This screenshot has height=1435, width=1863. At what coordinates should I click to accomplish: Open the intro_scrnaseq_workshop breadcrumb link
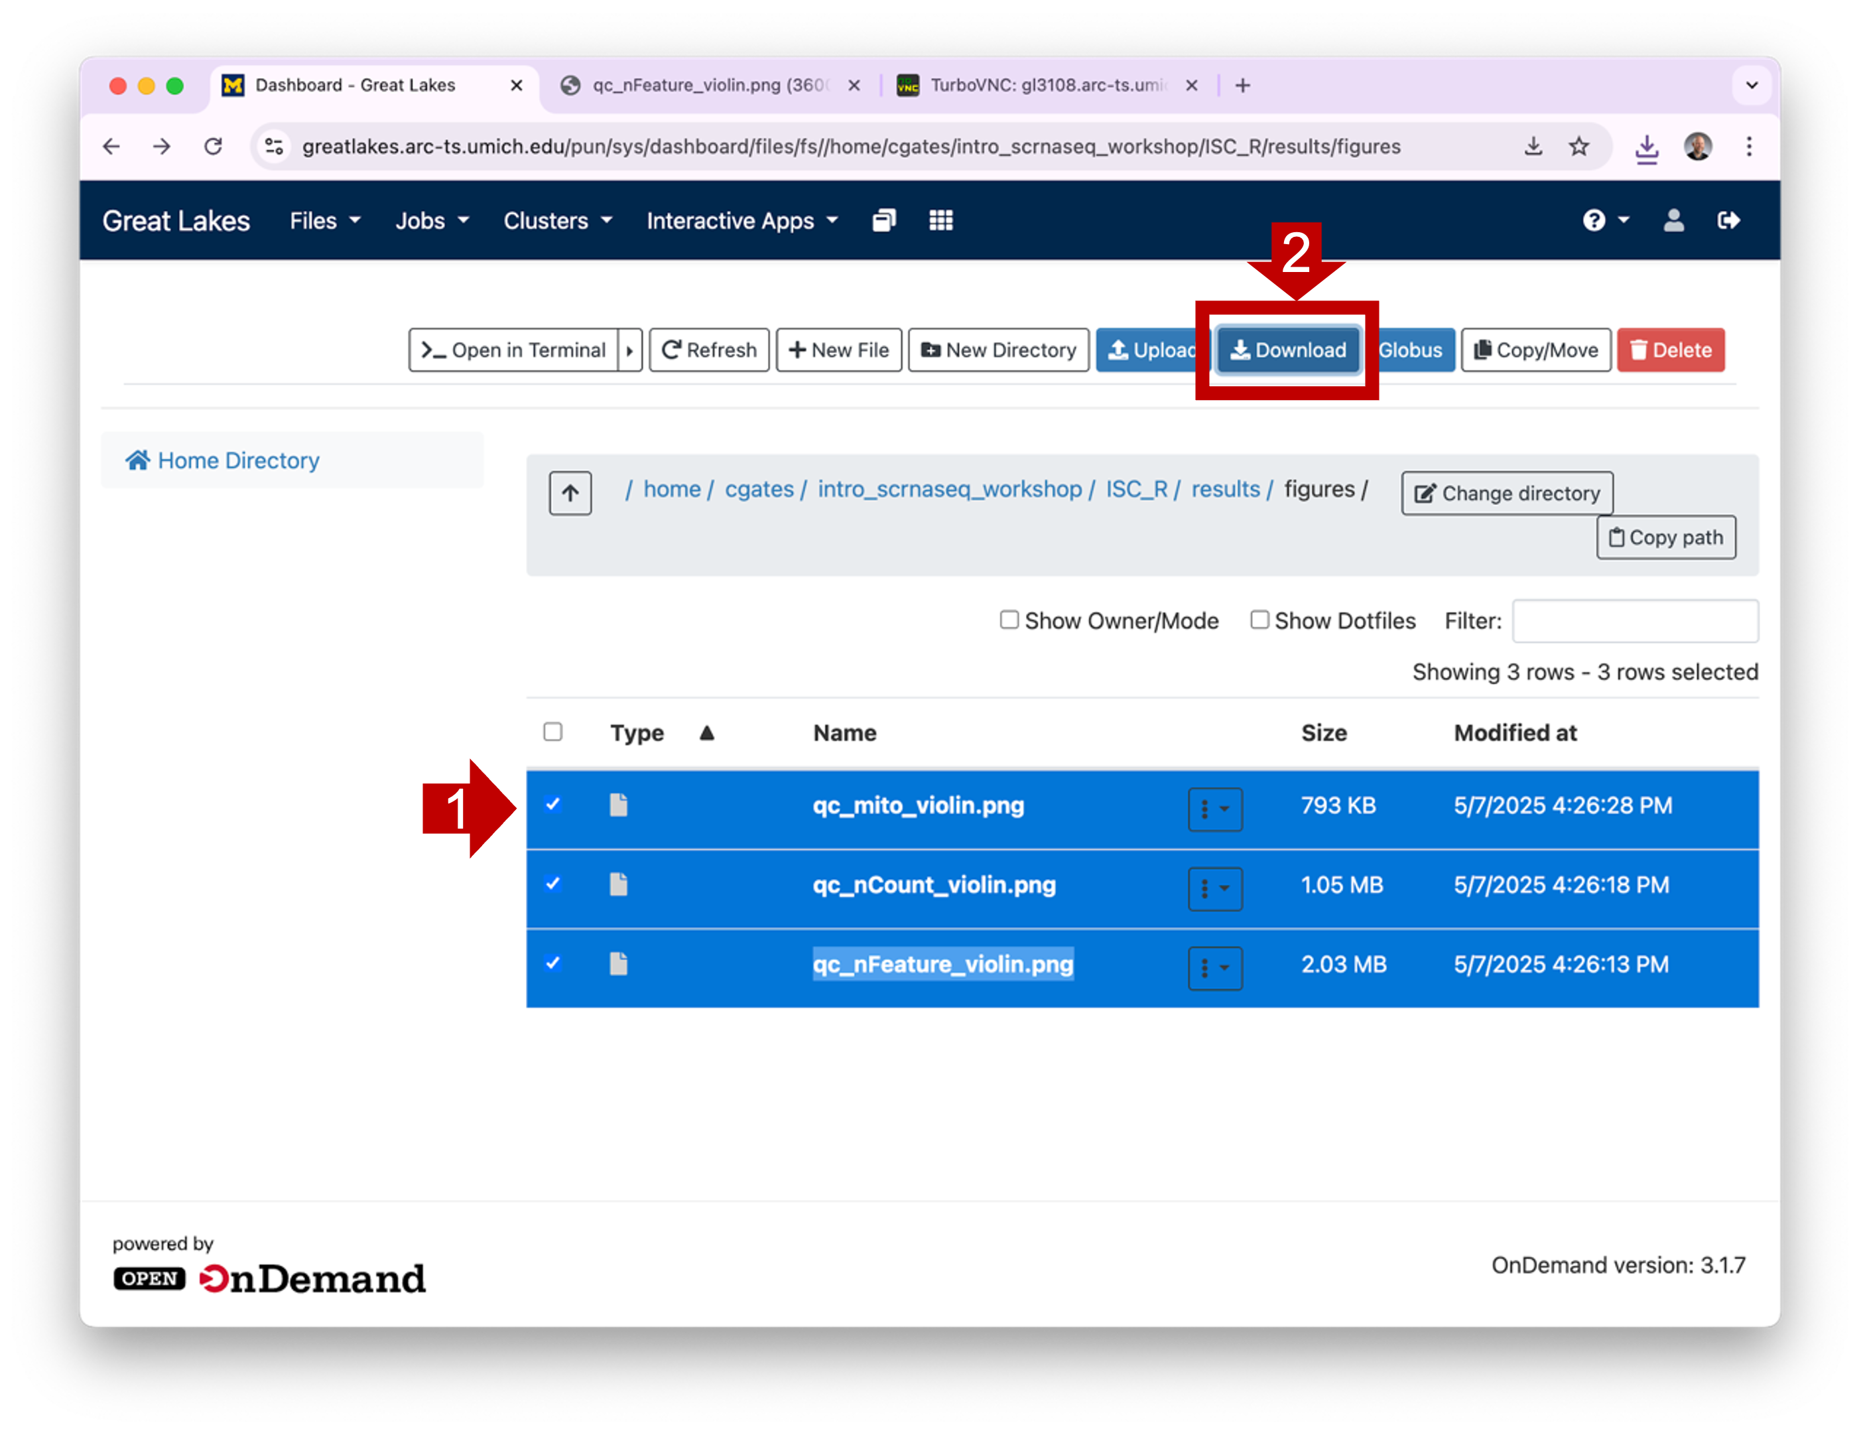click(x=948, y=489)
